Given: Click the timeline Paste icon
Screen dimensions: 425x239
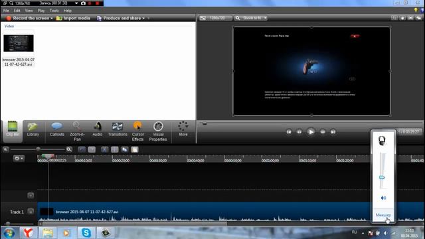Looking at the screenshot, I should [x=135, y=149].
